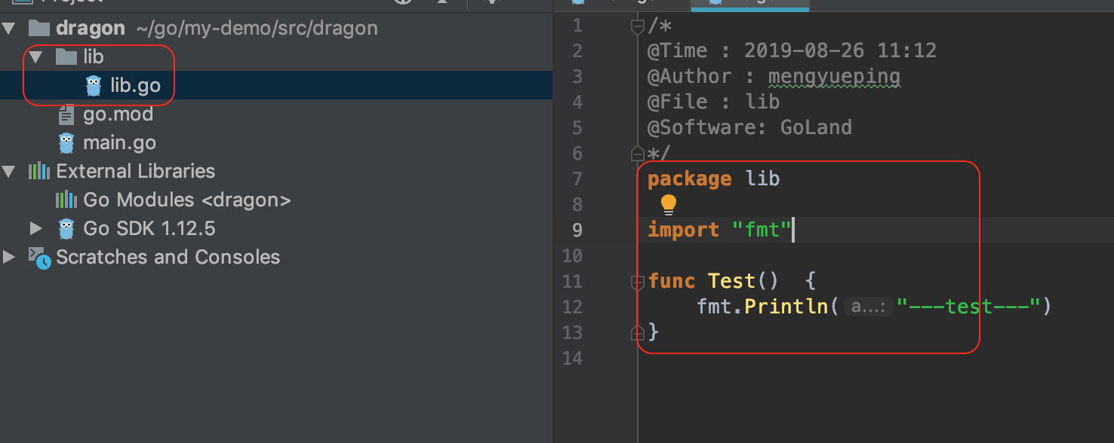Expand the Scratches and Consoles arrow
This screenshot has height=443, width=1114.
pyautogui.click(x=9, y=258)
